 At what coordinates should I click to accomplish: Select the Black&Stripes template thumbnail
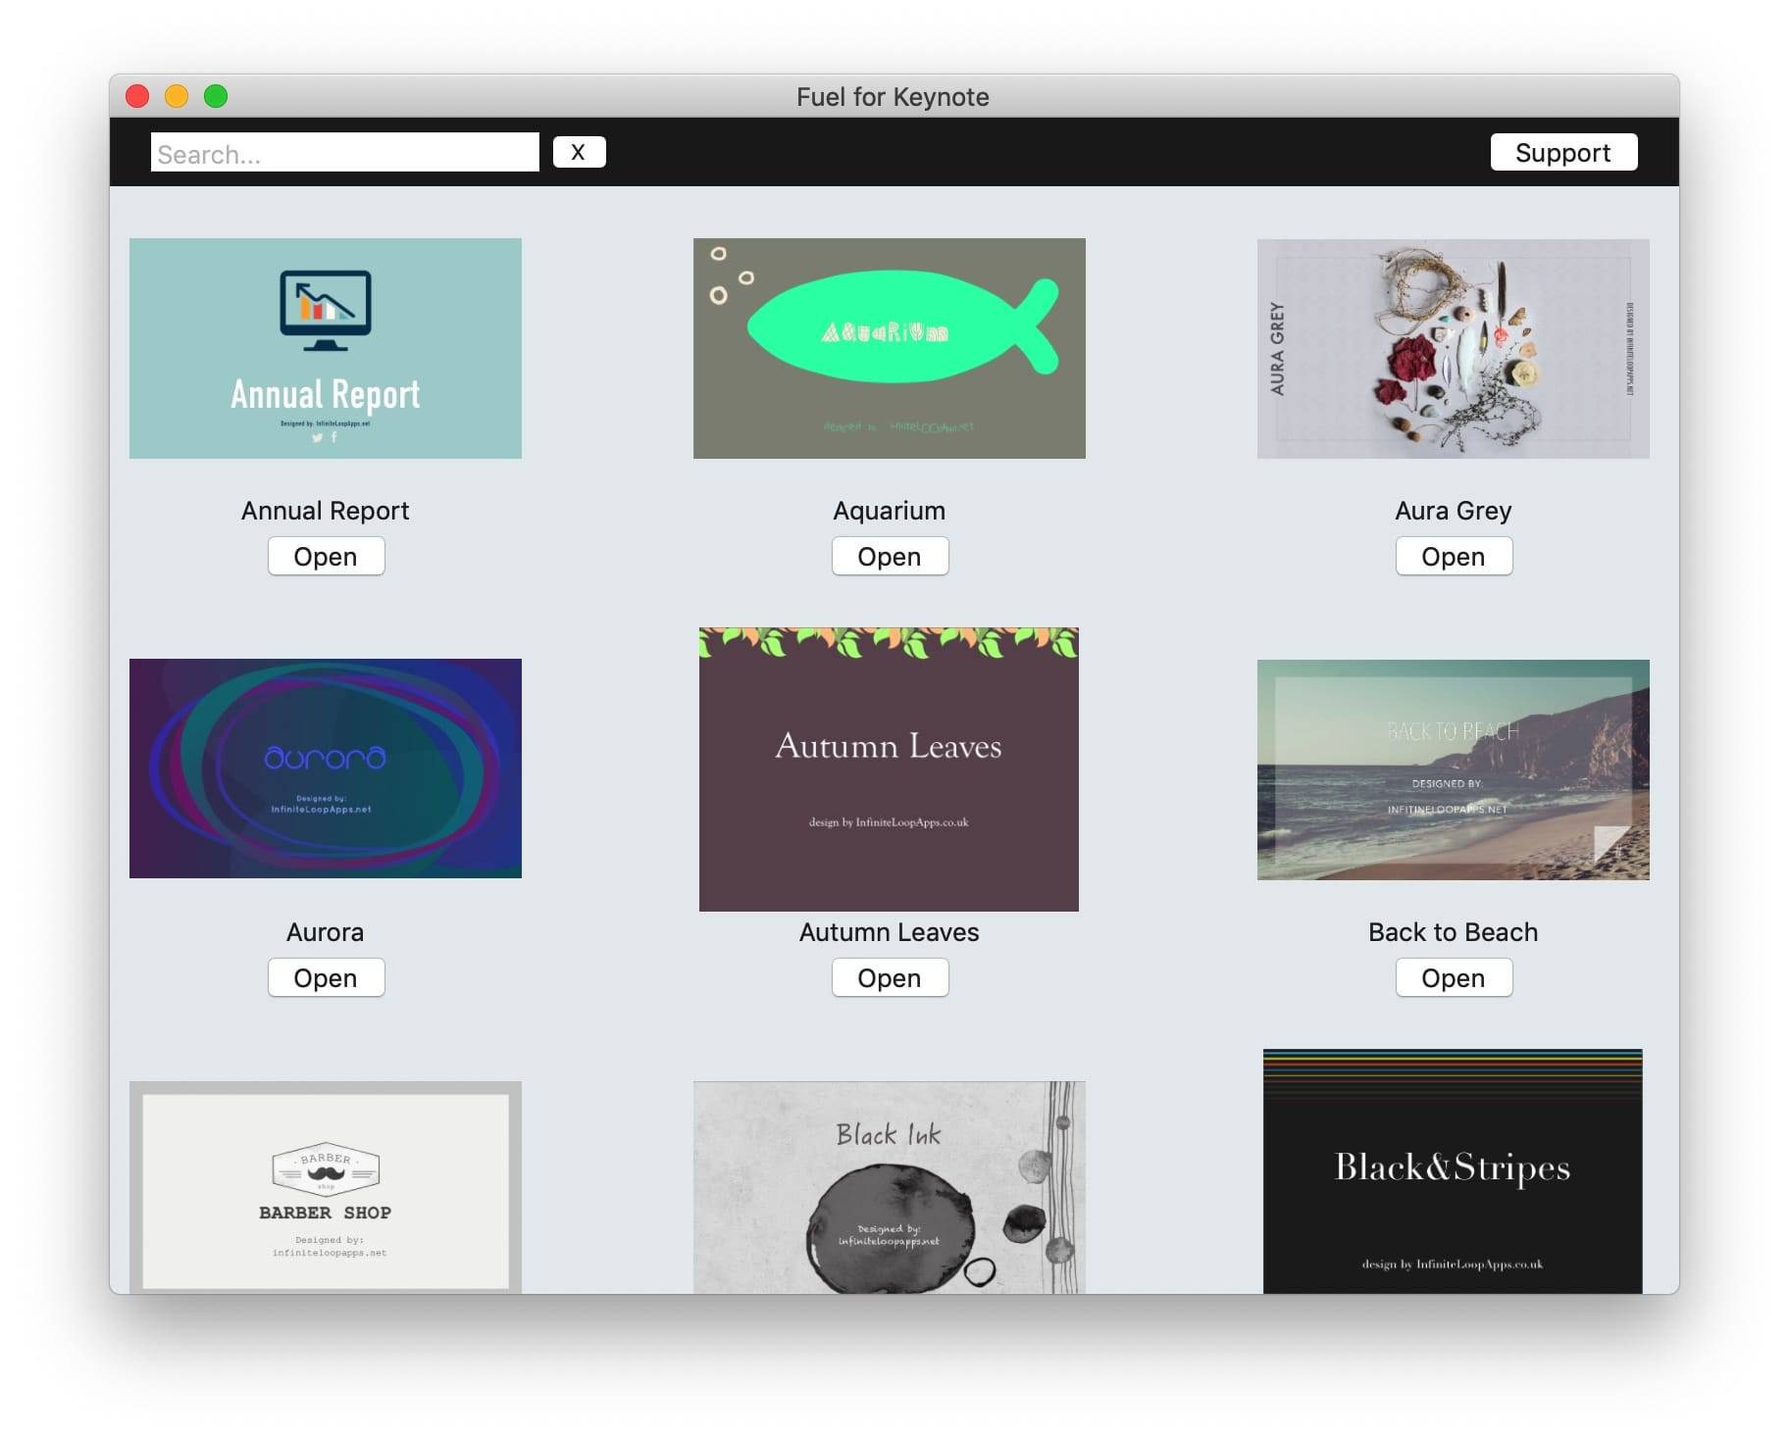1452,1171
